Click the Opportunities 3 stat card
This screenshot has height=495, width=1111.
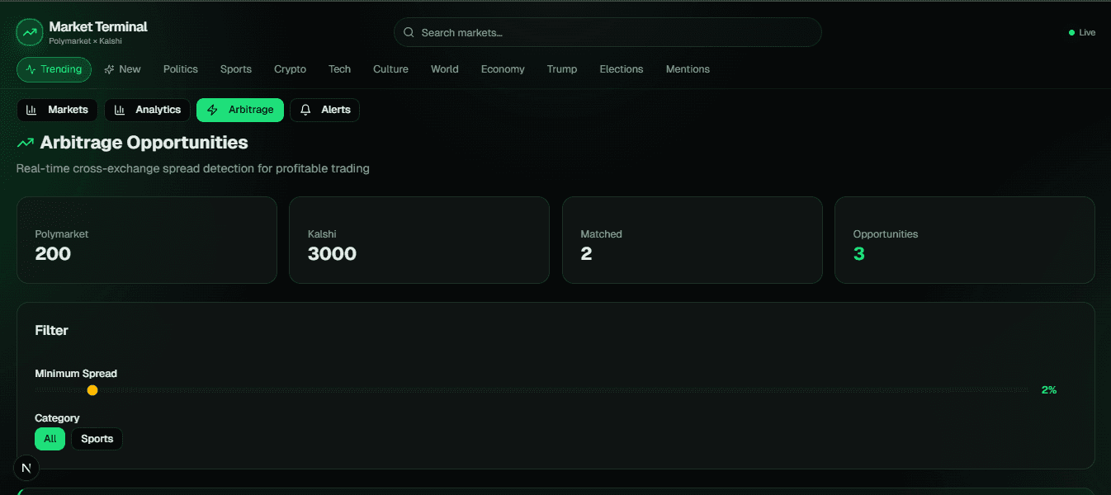tap(965, 240)
